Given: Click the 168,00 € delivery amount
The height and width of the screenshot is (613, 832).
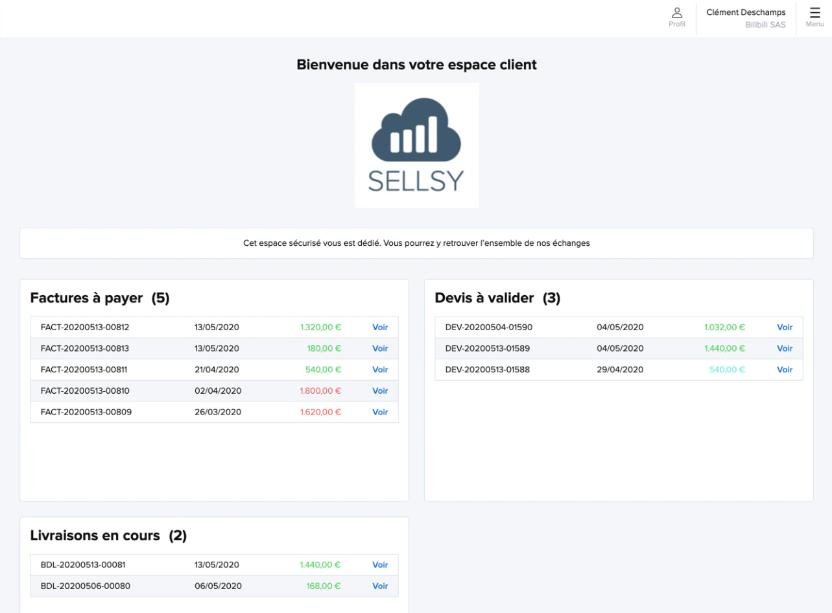Looking at the screenshot, I should coord(324,586).
